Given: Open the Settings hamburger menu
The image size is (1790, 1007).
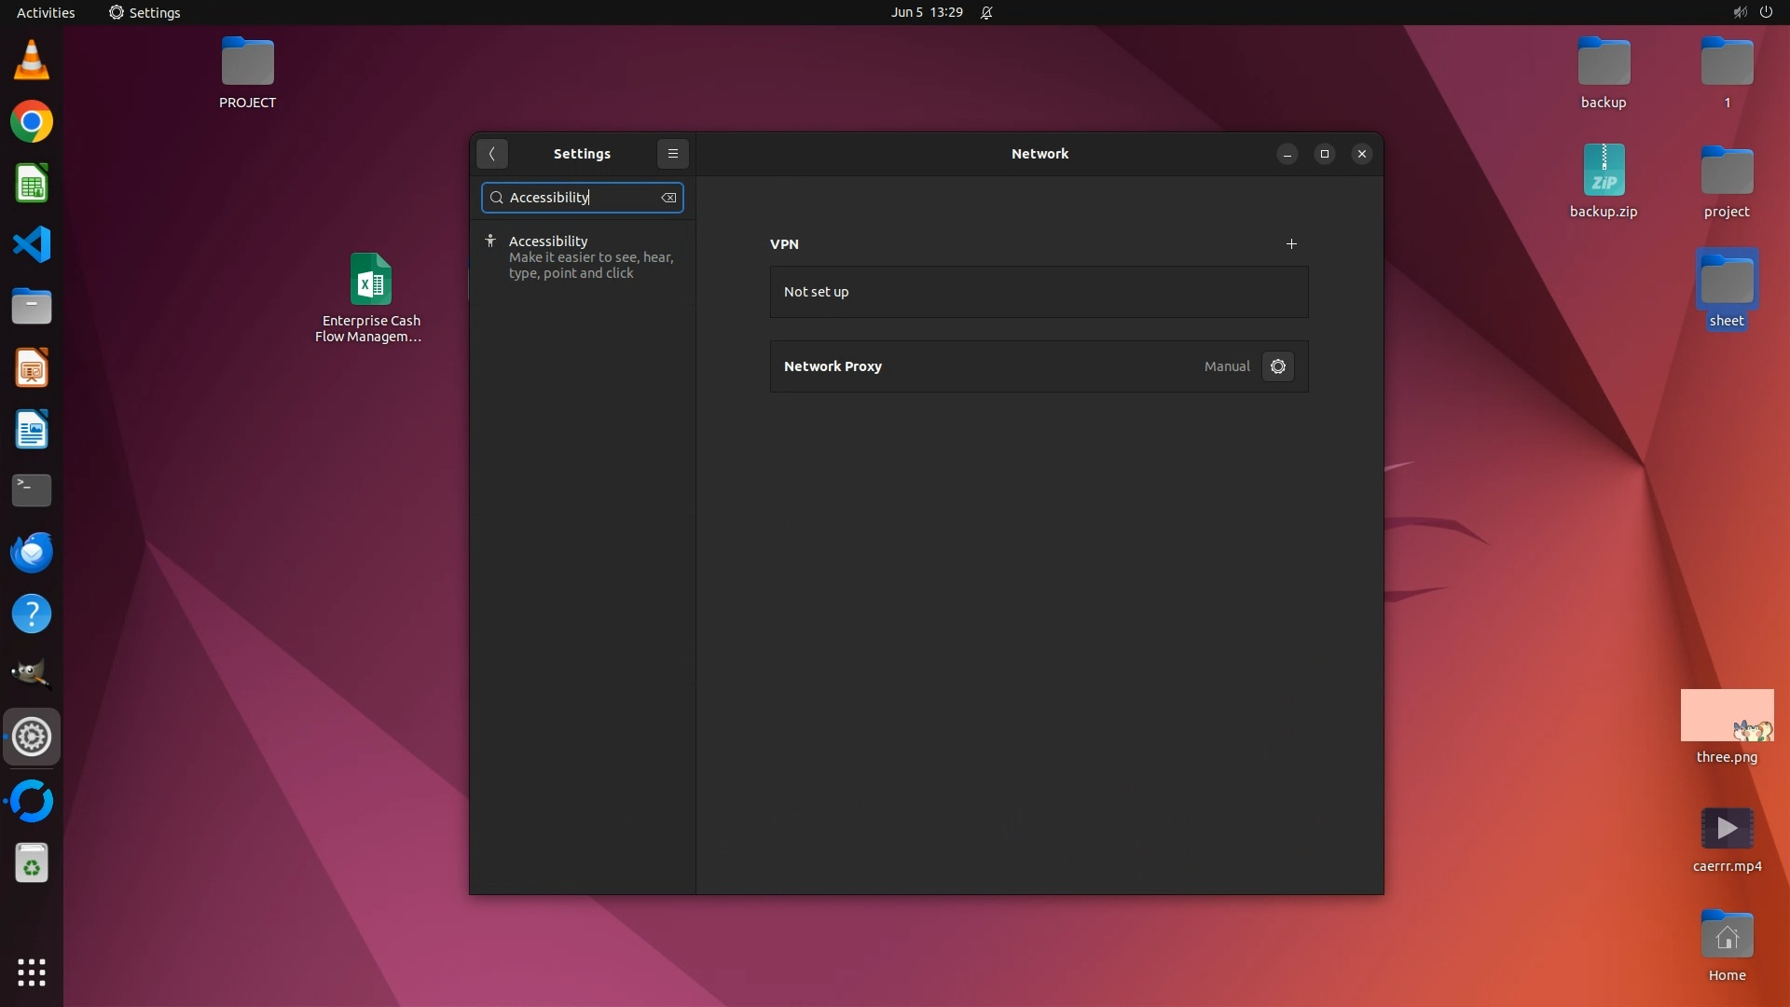Looking at the screenshot, I should [672, 154].
